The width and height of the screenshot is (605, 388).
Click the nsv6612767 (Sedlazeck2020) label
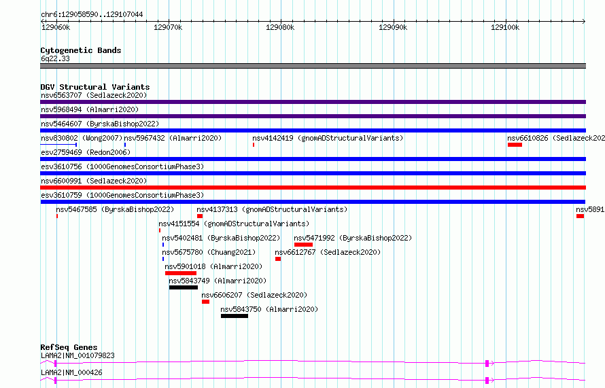[x=328, y=252]
